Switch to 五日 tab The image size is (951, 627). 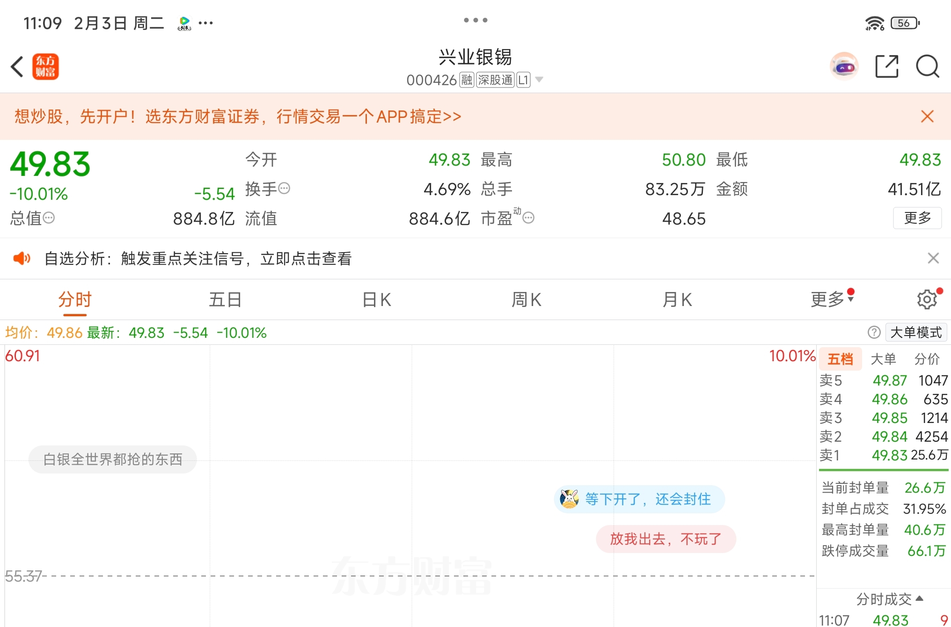pyautogui.click(x=225, y=299)
